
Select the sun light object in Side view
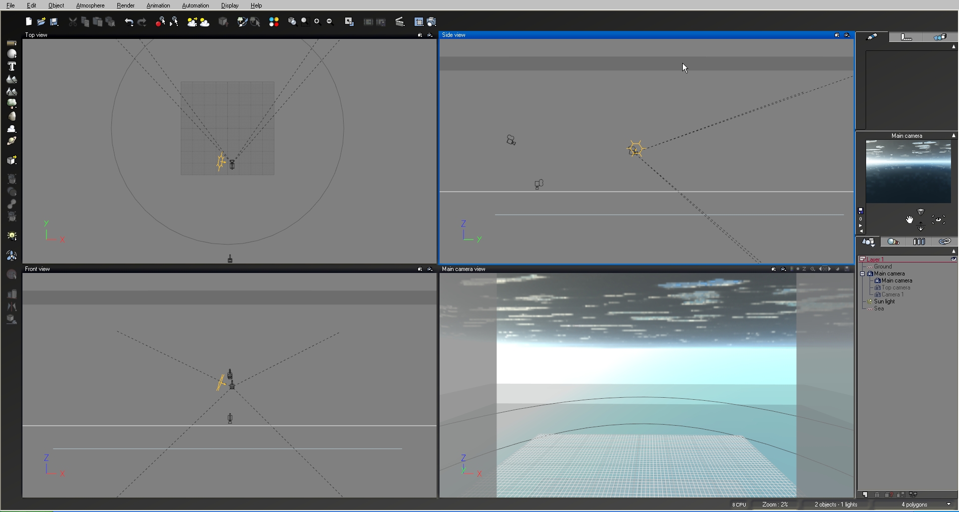click(636, 149)
